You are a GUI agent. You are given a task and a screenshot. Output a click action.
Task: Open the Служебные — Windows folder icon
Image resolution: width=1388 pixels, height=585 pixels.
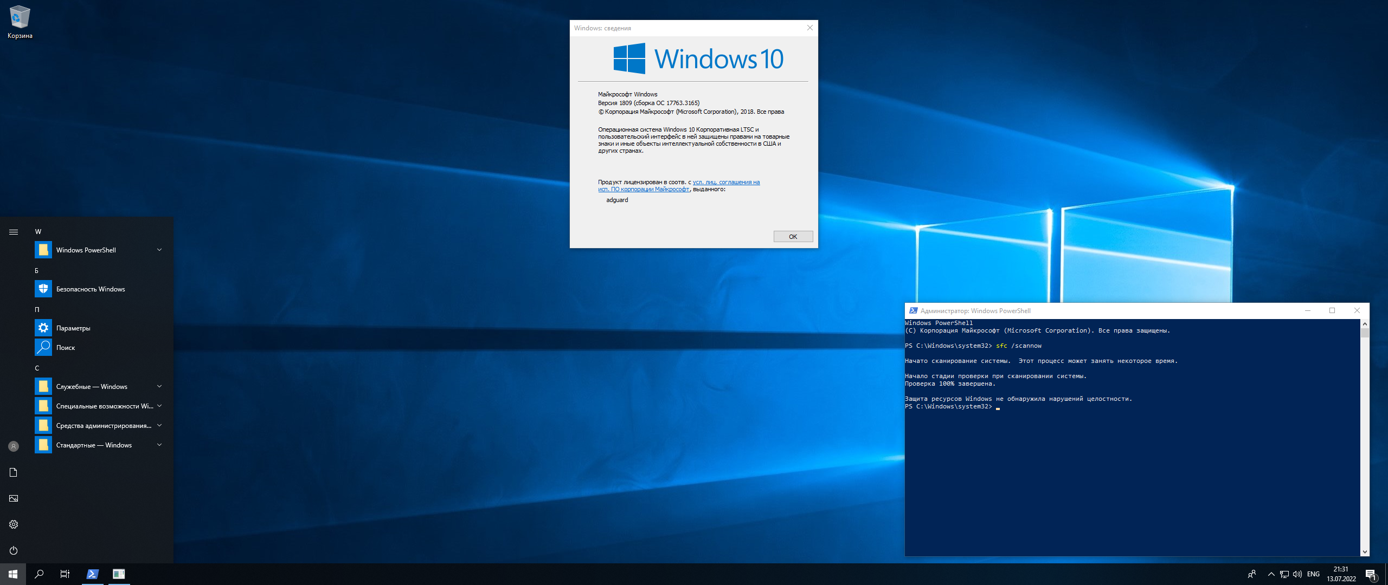[43, 386]
